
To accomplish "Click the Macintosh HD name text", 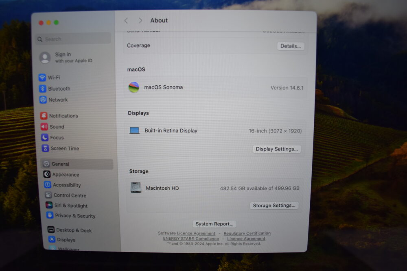I will [x=162, y=188].
